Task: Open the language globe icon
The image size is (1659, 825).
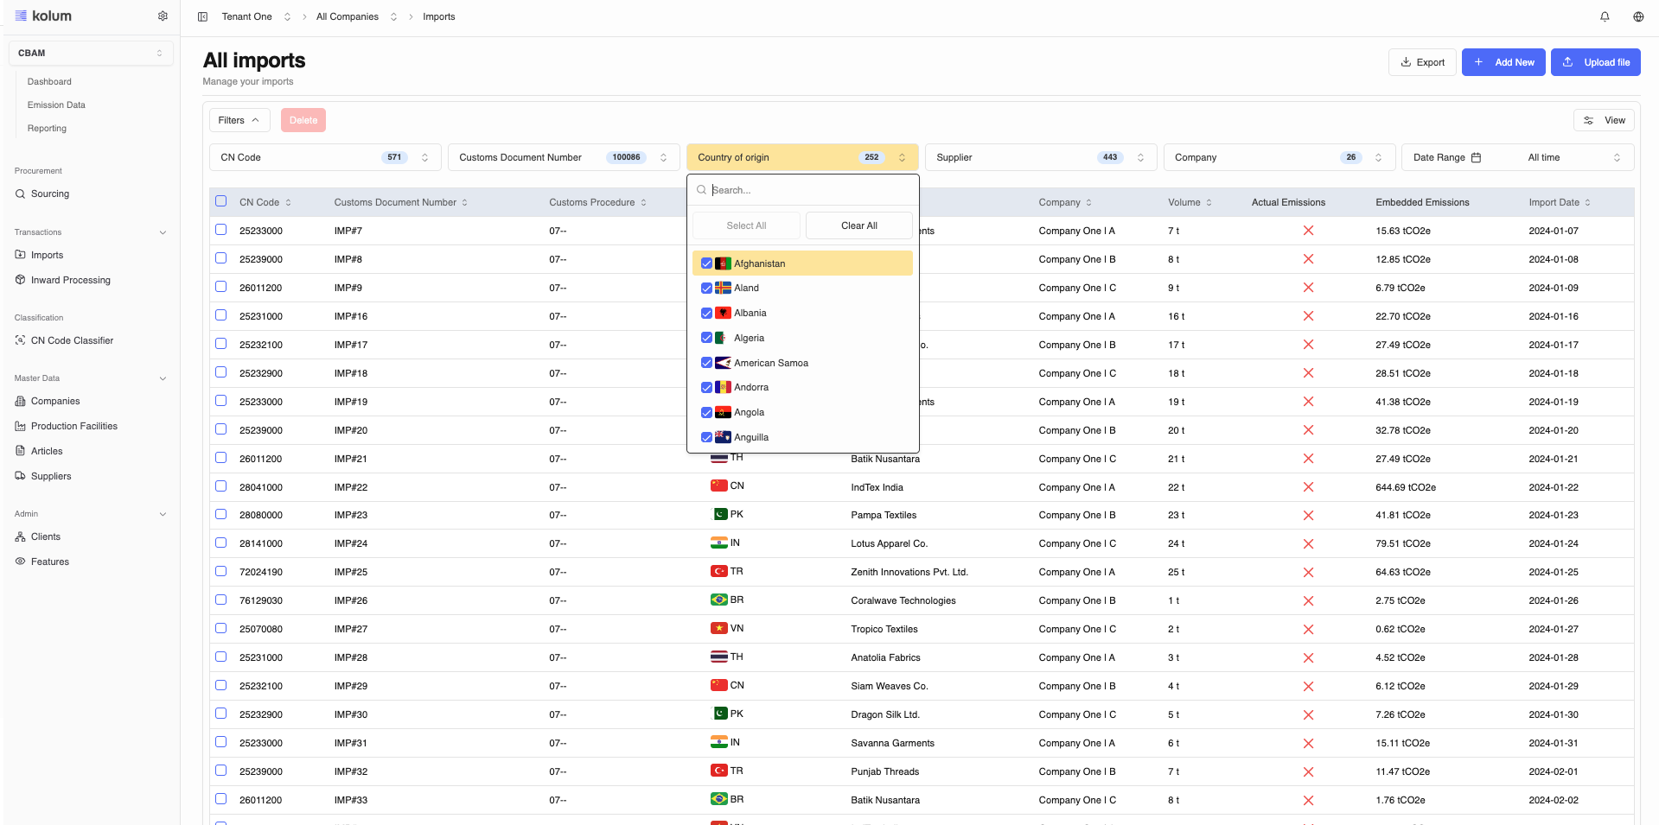Action: 1638,16
